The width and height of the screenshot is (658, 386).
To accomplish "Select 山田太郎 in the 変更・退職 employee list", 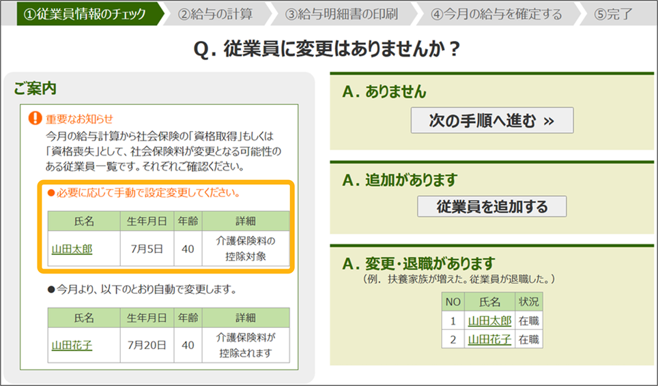I will (x=489, y=321).
